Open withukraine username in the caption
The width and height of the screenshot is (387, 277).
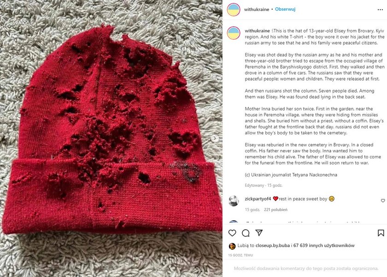click(257, 31)
